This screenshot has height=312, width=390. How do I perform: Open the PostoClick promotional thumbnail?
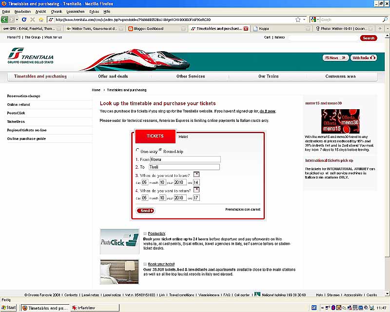[x=119, y=241]
